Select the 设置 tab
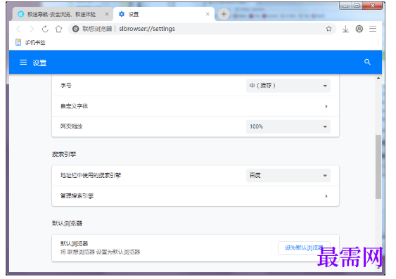The image size is (396, 279). pos(164,14)
